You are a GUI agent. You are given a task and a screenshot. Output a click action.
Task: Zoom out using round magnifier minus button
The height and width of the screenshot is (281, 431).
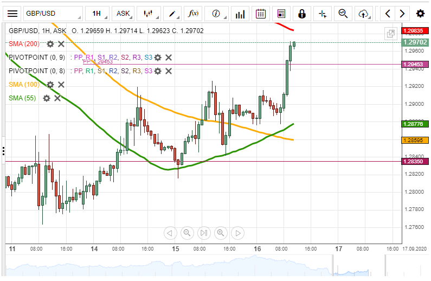187,233
